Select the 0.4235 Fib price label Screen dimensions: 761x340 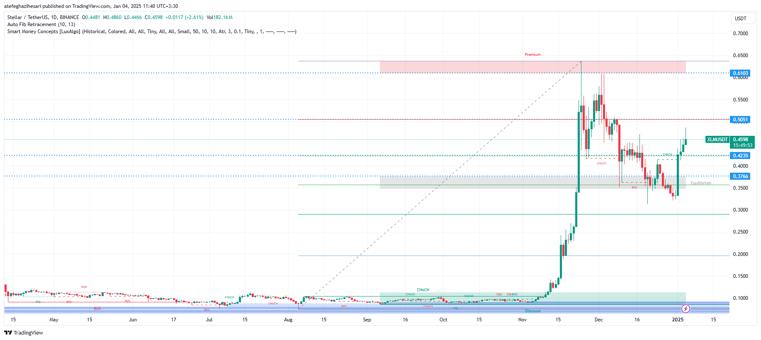click(x=740, y=156)
